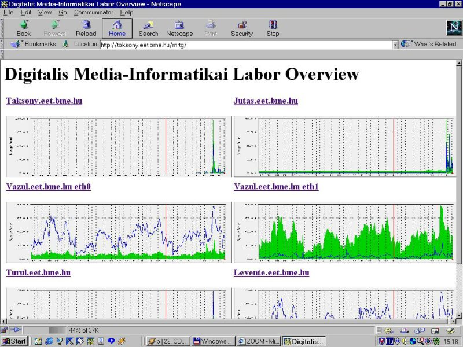Click the Windows Start button

tap(14, 341)
